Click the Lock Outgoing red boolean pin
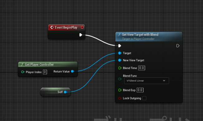The width and height of the screenshot is (203, 121). [120, 98]
